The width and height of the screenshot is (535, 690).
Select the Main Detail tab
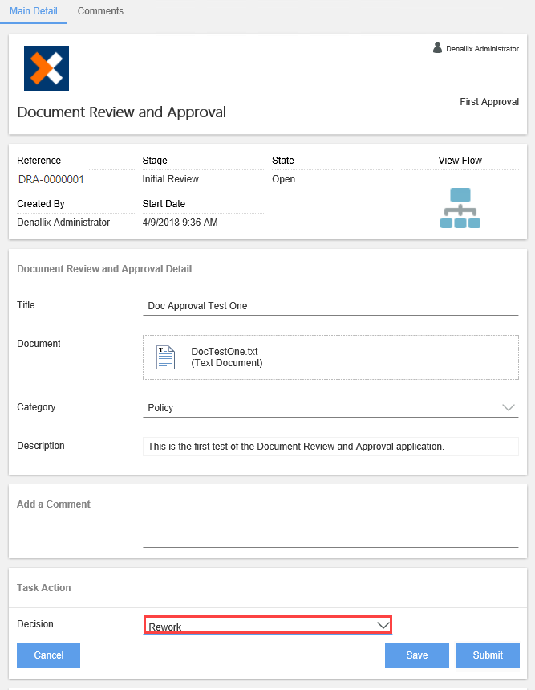point(33,11)
